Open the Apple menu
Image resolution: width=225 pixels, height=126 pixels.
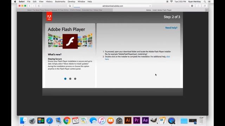pos(15,1)
